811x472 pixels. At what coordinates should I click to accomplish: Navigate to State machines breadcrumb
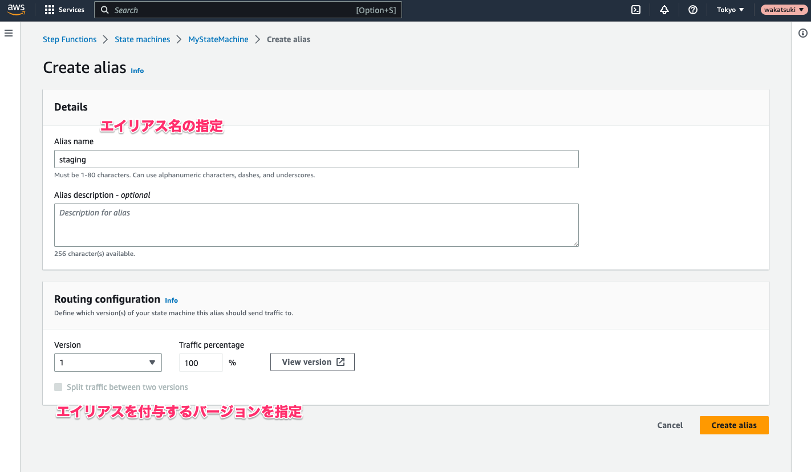point(143,39)
